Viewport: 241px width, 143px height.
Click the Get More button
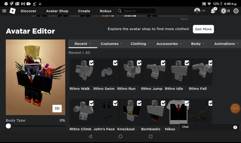click(203, 29)
